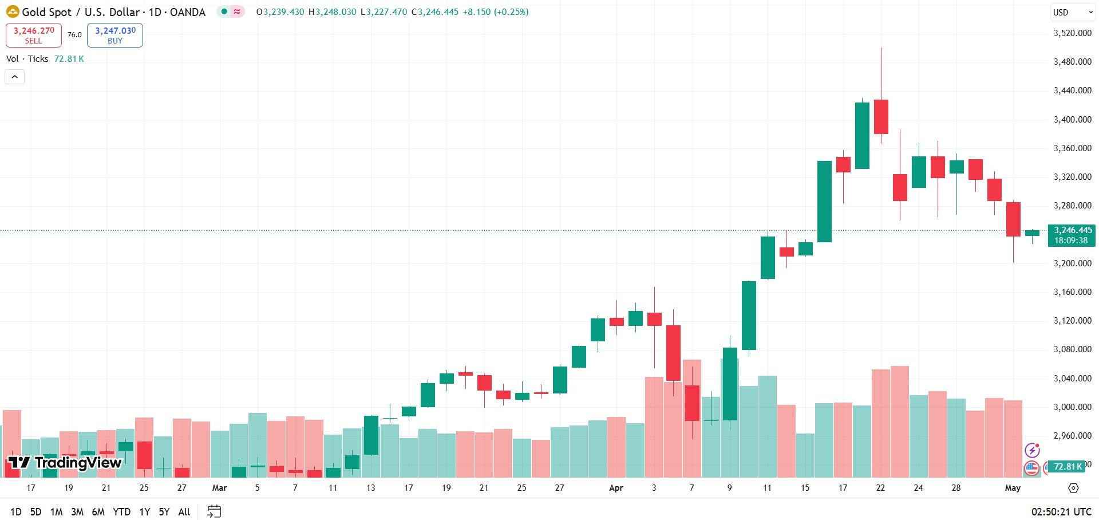The width and height of the screenshot is (1099, 520).
Task: Open the USD currency dropdown
Action: [1073, 12]
